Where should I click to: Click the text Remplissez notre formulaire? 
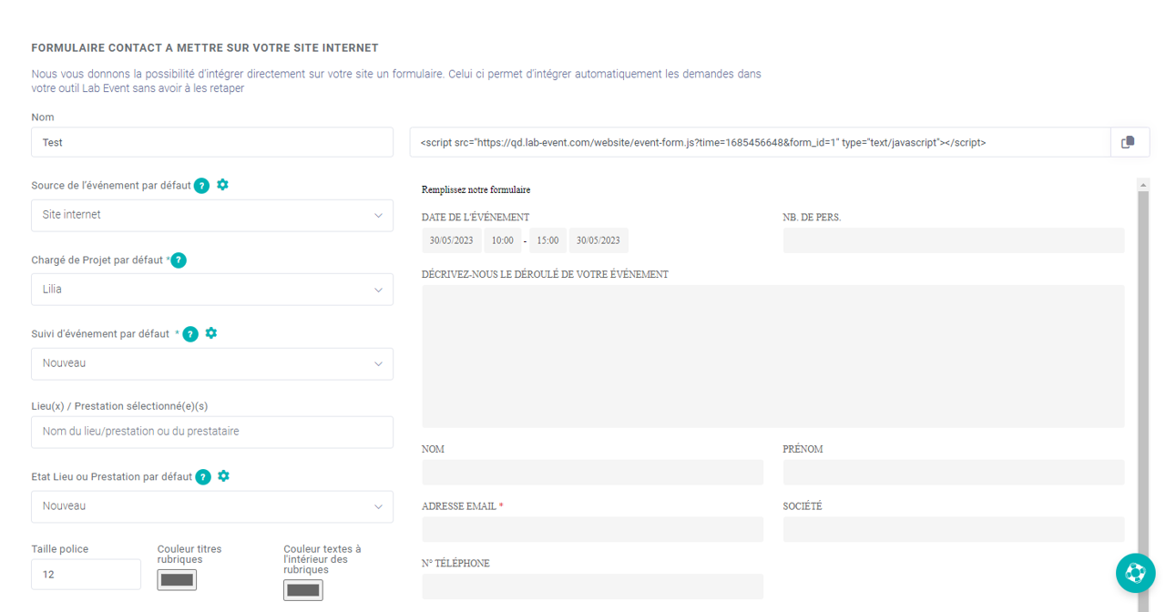[476, 189]
